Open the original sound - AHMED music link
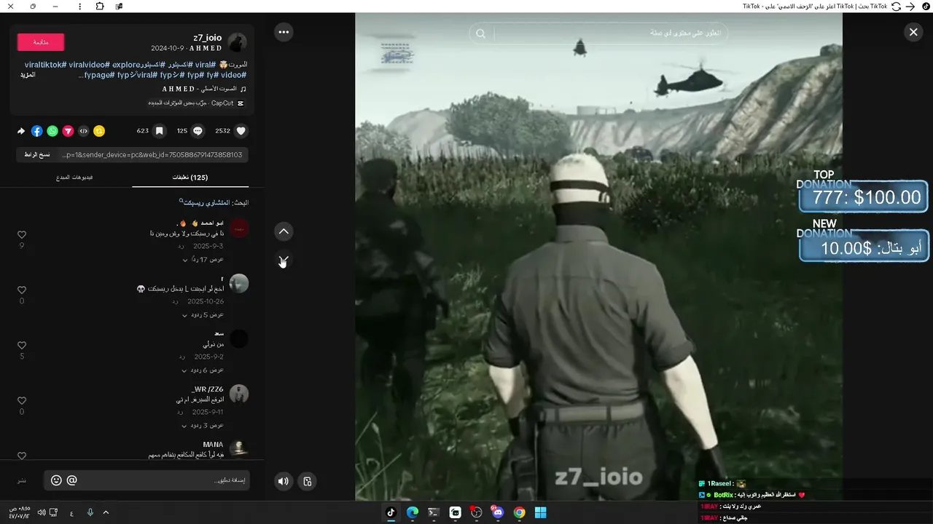933x524 pixels. click(x=204, y=89)
